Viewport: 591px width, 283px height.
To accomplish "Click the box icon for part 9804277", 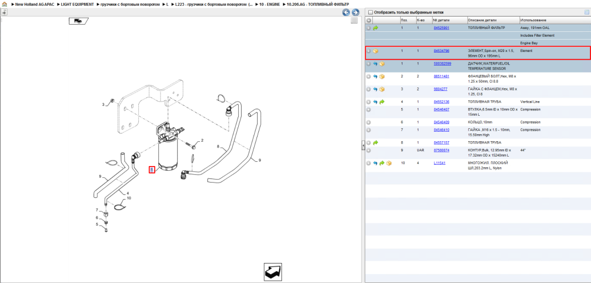I will click(382, 89).
